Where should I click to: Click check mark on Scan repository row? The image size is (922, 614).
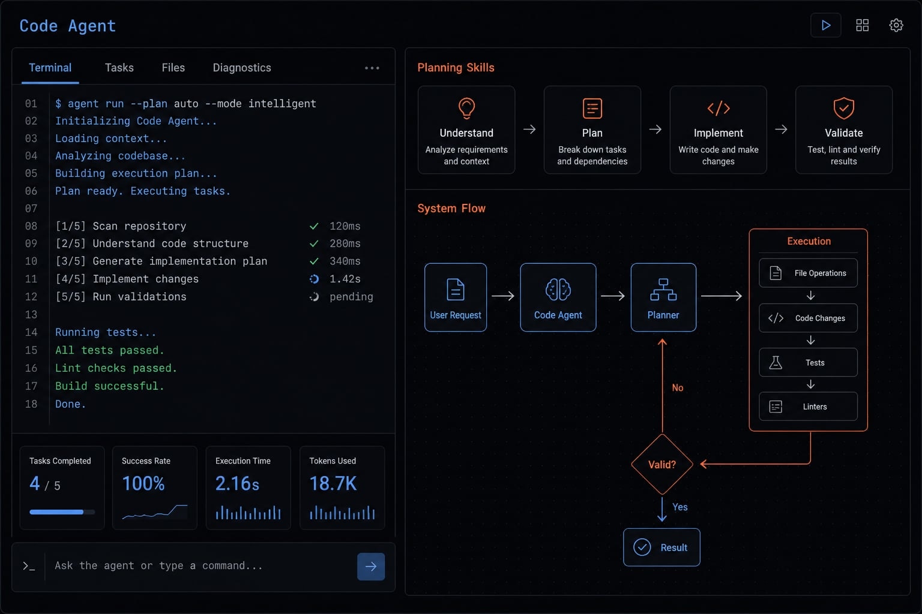314,226
